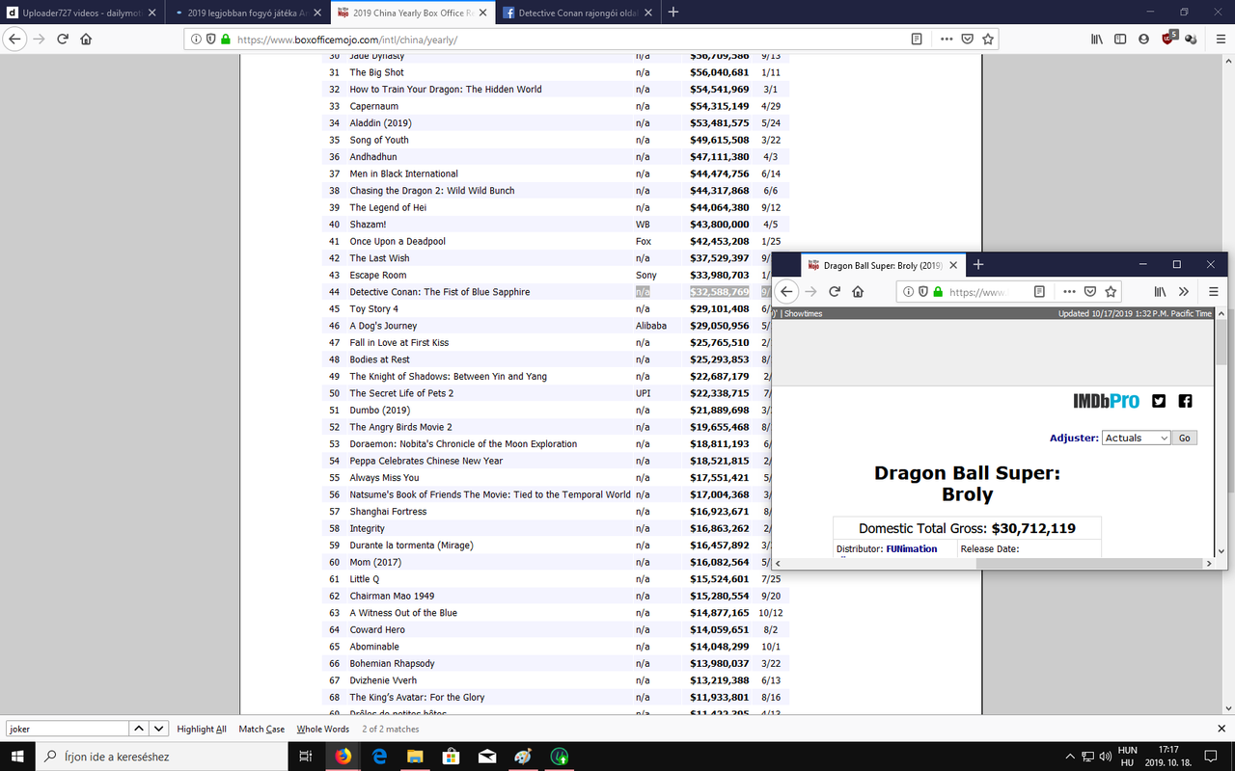This screenshot has width=1235, height=771.
Task: Focus main window URL address field
Action: tap(569, 40)
